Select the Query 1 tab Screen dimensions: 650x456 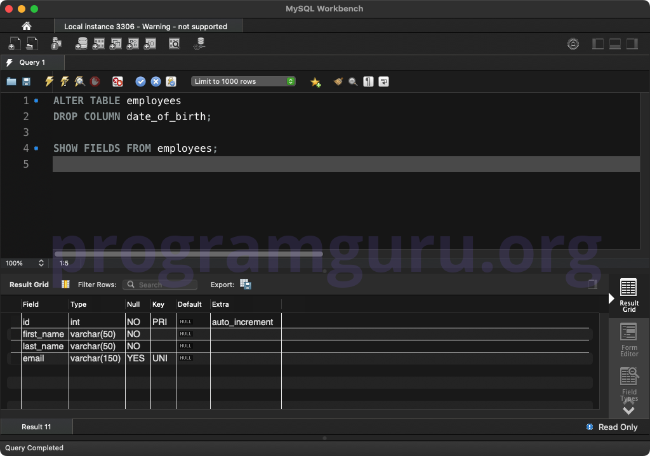pyautogui.click(x=32, y=62)
